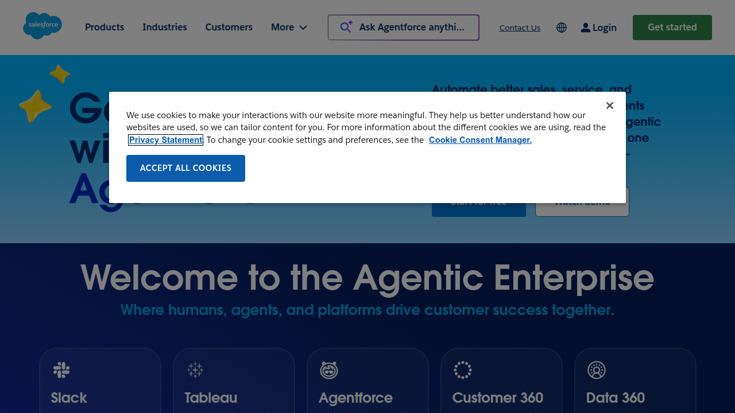Click the globe language selector icon
The image size is (735, 413).
(562, 28)
